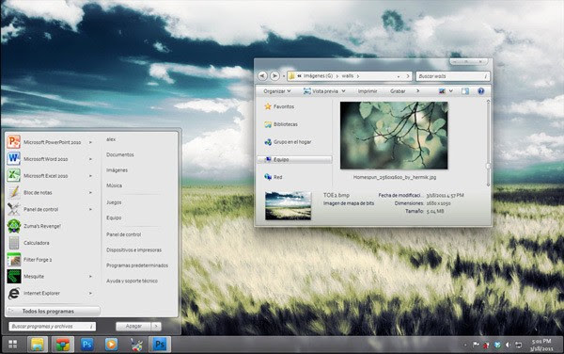564x354 pixels.
Task: Click Imprimir in Explorer toolbar
Action: click(368, 91)
